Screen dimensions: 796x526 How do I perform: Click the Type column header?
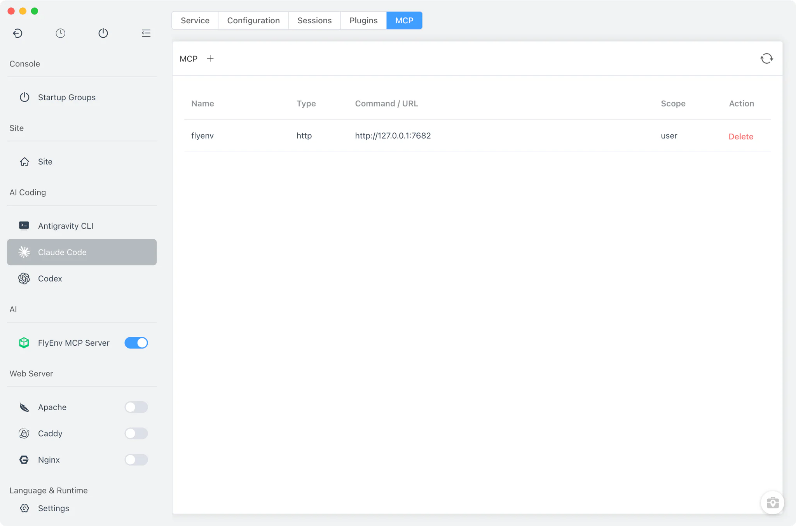[x=306, y=103]
